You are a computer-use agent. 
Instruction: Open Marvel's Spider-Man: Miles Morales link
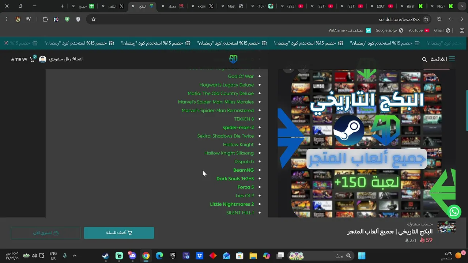216,102
